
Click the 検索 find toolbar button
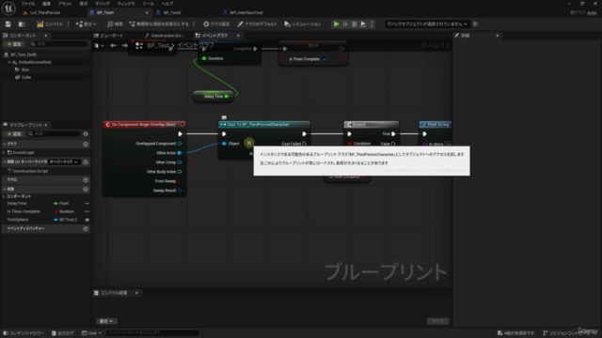pos(115,24)
